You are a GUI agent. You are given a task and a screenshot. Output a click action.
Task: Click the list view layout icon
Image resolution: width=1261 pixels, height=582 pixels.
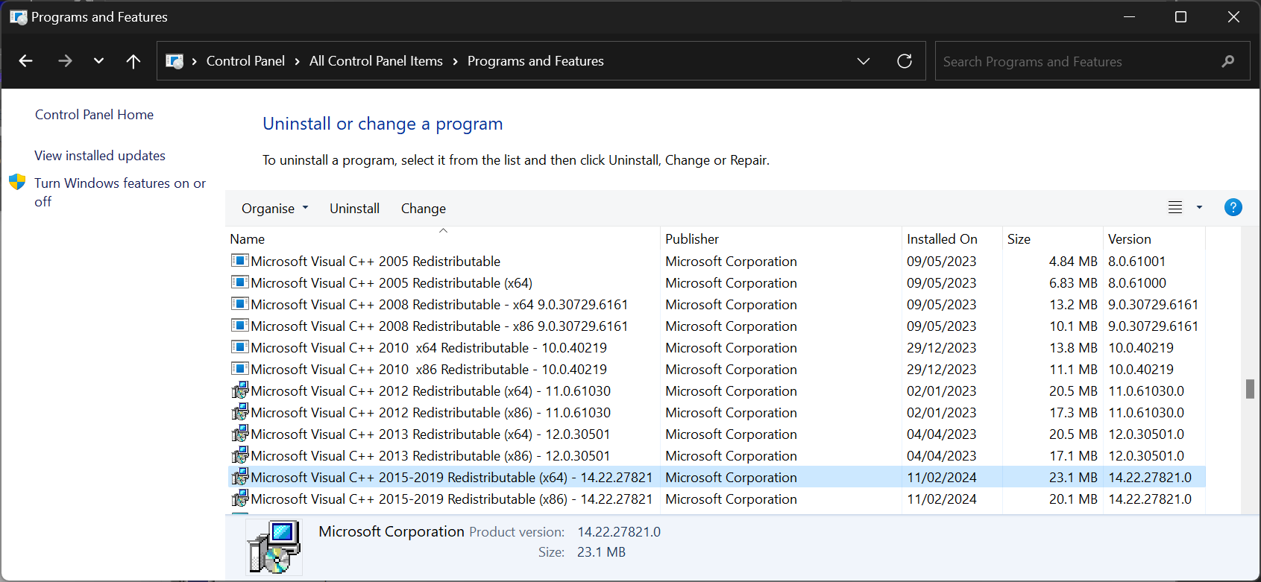[x=1174, y=207]
